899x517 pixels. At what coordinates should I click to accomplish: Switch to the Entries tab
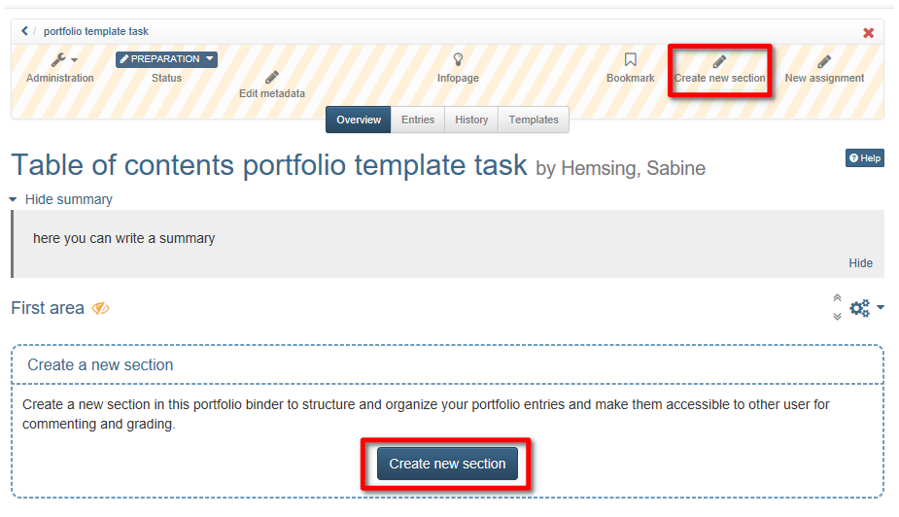pyautogui.click(x=417, y=120)
